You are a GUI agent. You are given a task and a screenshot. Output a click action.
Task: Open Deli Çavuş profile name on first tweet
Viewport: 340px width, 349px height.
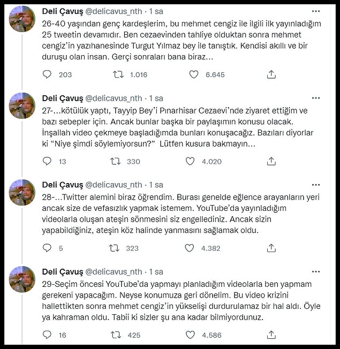click(x=63, y=11)
